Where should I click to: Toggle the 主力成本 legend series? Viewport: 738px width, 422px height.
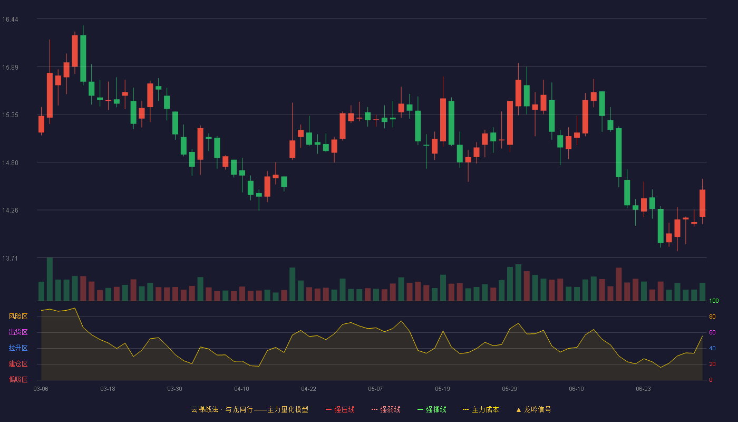click(481, 409)
